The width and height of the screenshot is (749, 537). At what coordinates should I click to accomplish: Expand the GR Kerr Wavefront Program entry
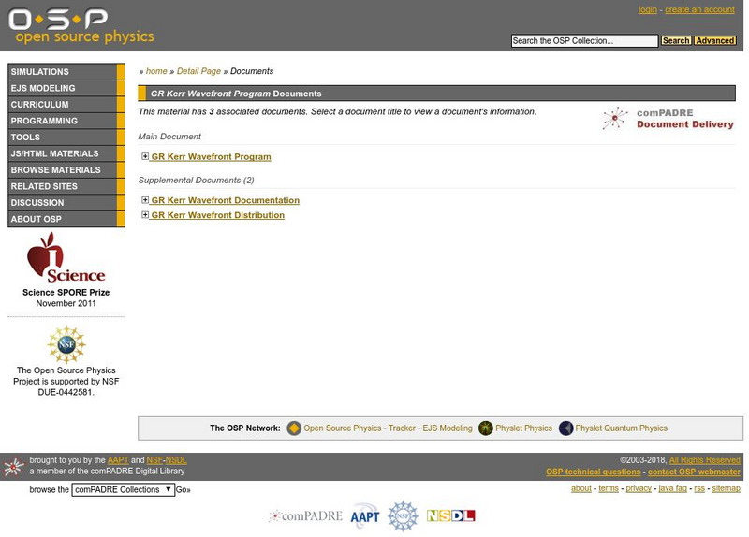[145, 156]
